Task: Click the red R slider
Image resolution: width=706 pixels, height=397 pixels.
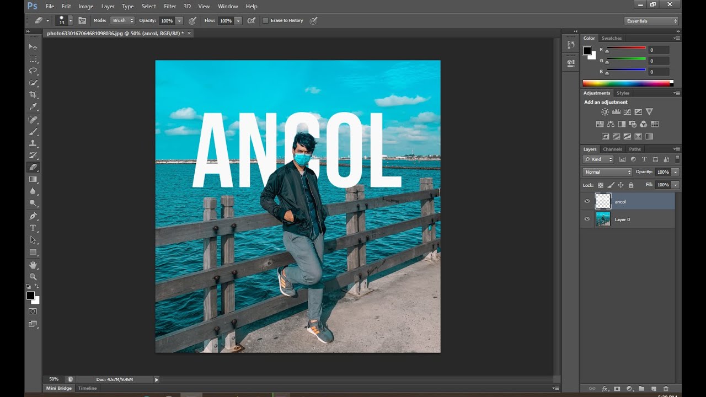Action: tap(626, 50)
